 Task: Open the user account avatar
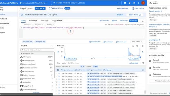(x=143, y=3)
